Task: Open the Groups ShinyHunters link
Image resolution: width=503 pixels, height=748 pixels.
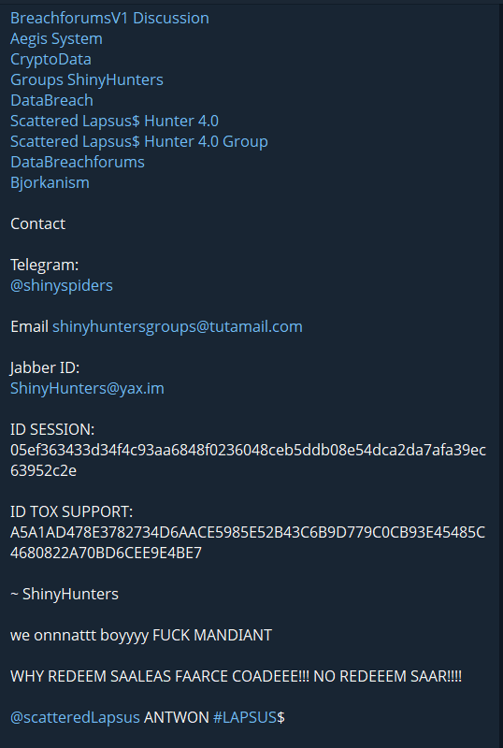Action: tap(87, 79)
